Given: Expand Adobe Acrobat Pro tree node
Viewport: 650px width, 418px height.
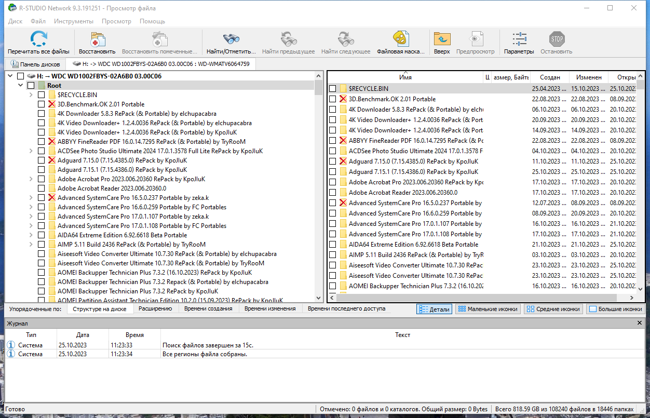Looking at the screenshot, I should point(31,179).
